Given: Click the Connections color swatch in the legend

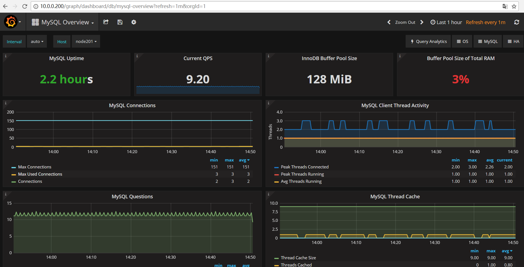Looking at the screenshot, I should (x=14, y=181).
